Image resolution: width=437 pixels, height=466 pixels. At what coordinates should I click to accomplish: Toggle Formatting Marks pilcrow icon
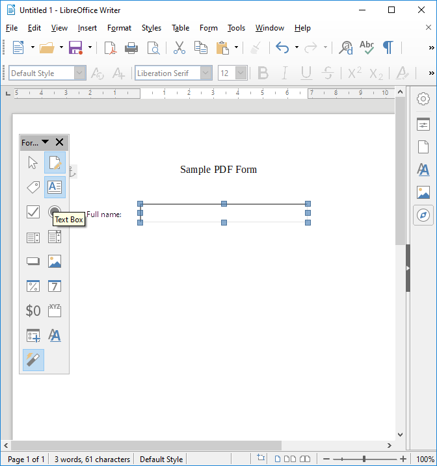pyautogui.click(x=388, y=47)
